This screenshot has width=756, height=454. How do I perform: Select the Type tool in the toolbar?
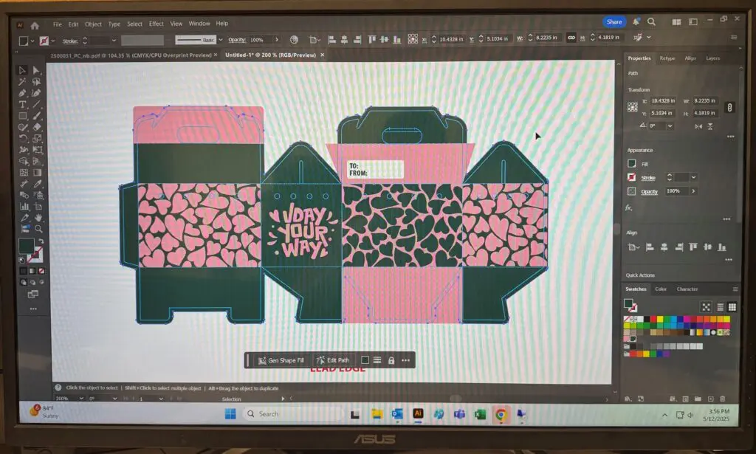coord(22,105)
